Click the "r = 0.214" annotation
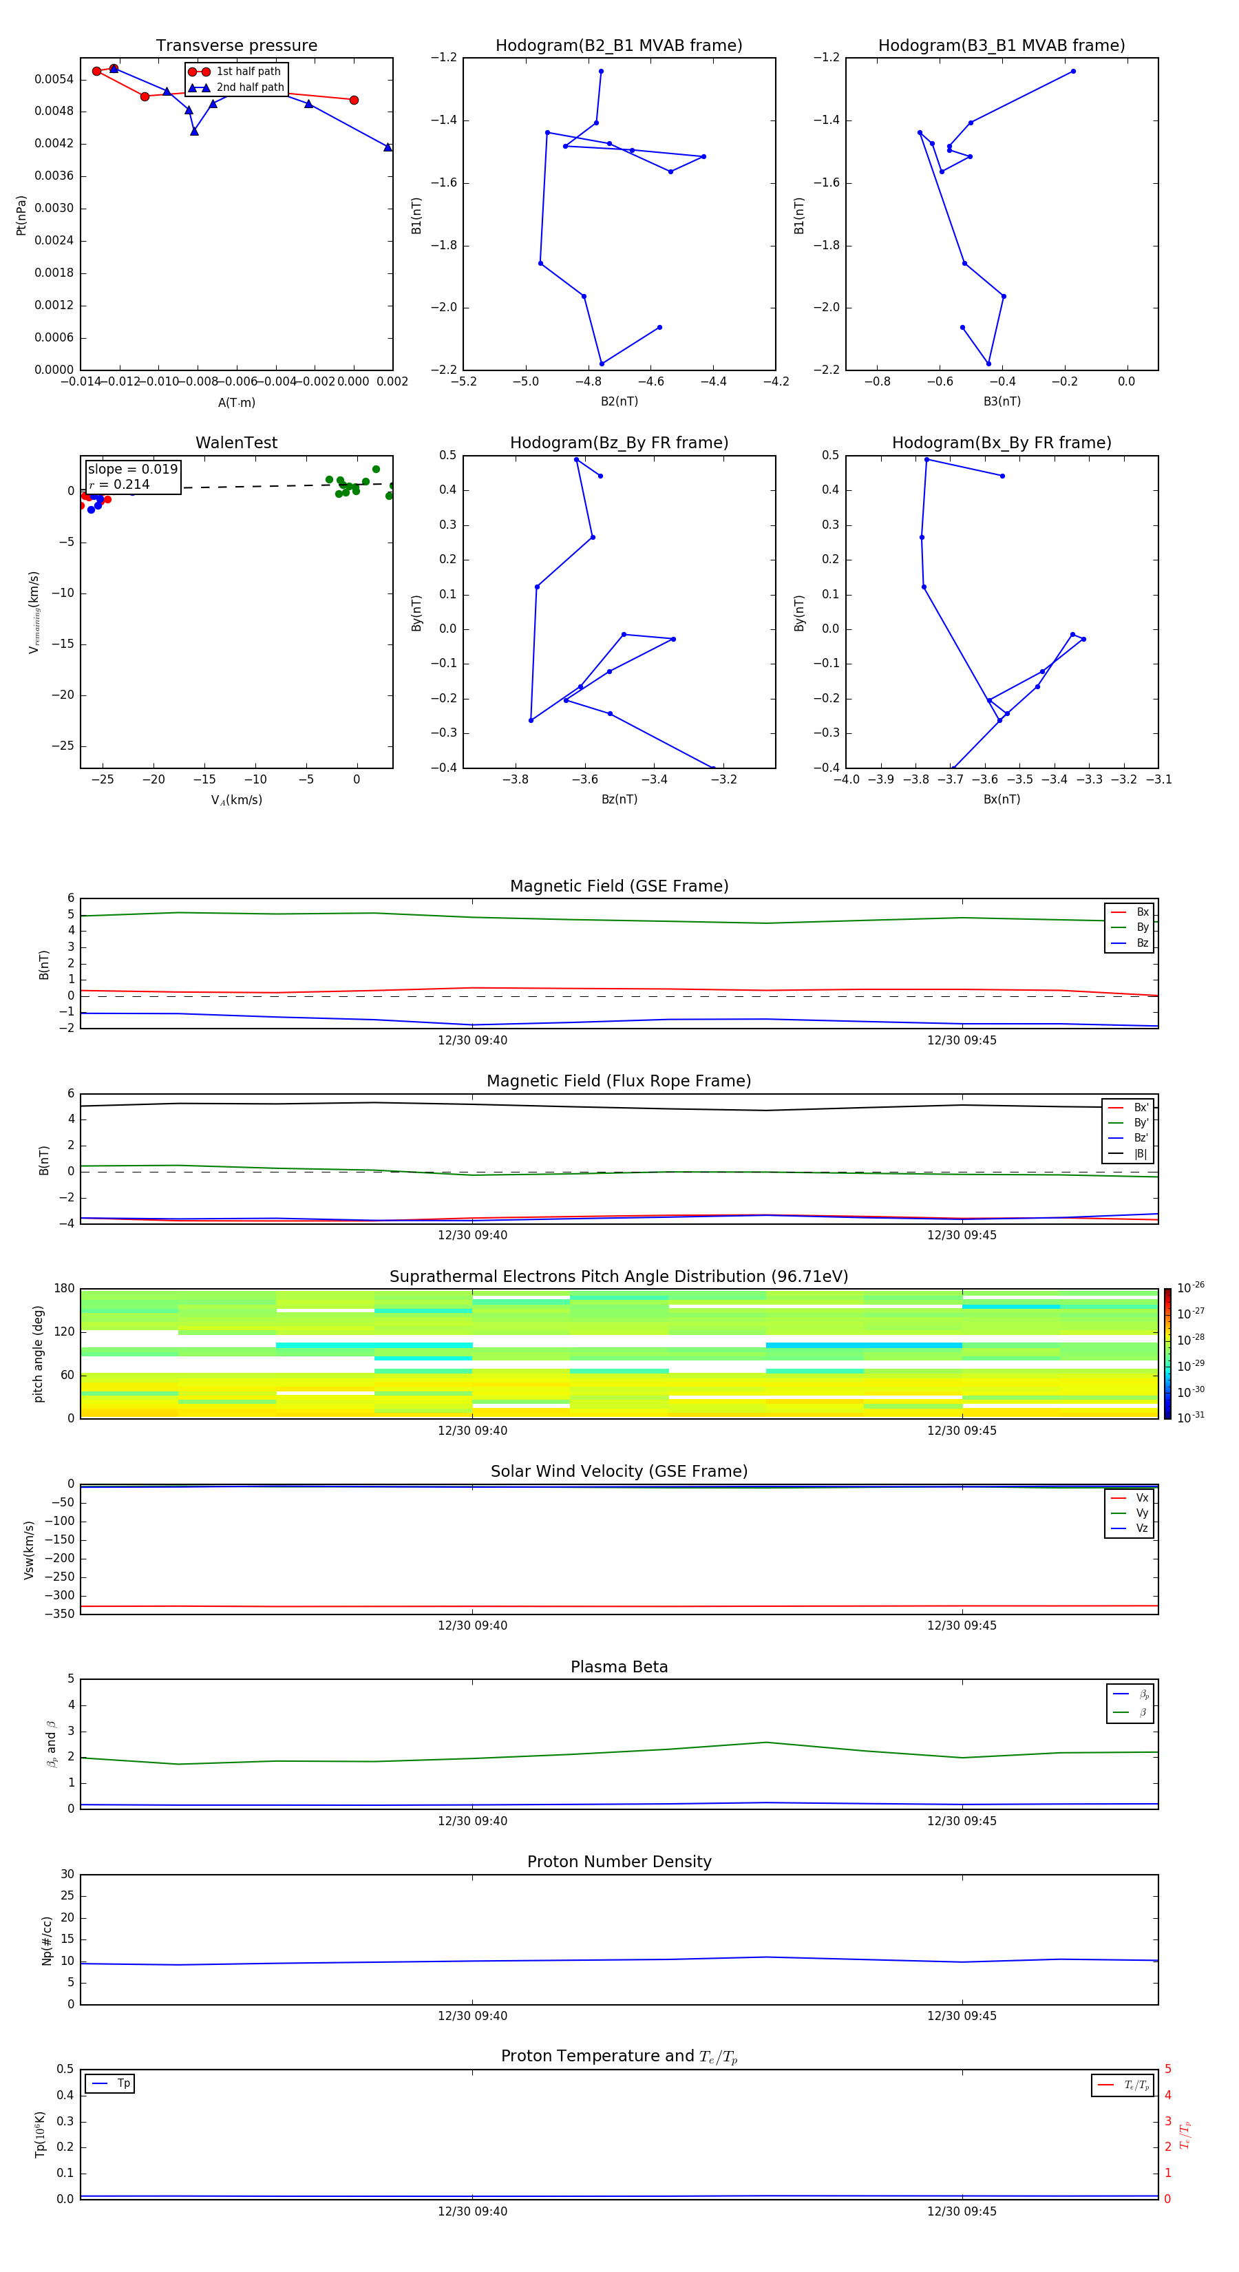This screenshot has width=1239, height=2272. coord(119,484)
